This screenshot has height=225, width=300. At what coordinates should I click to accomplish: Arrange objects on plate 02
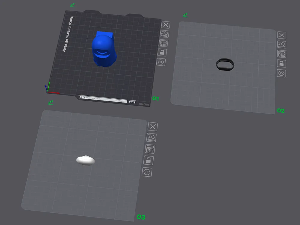282,54
